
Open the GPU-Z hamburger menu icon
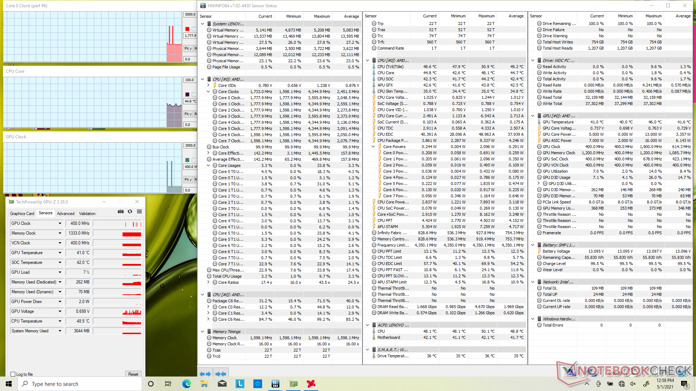pyautogui.click(x=139, y=212)
